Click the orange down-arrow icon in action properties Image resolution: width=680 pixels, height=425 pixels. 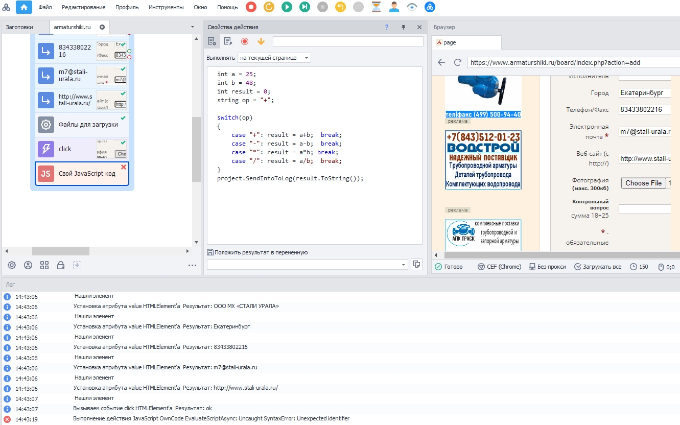point(261,41)
